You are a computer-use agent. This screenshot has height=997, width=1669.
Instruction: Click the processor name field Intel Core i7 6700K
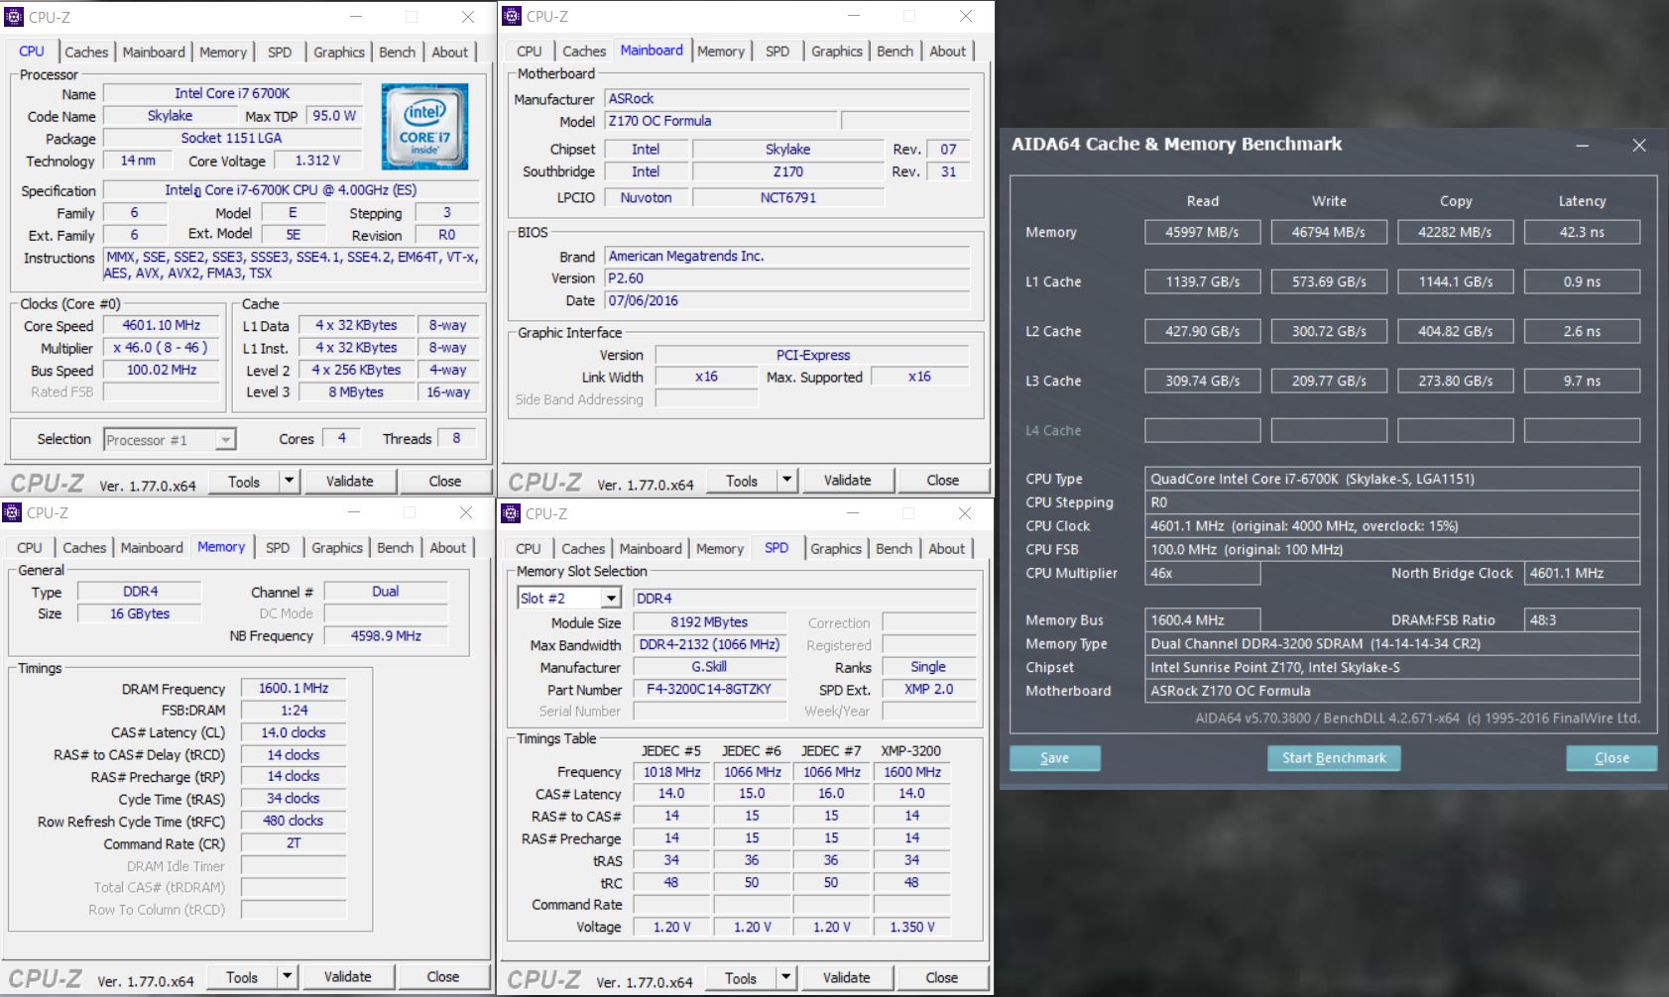click(232, 93)
